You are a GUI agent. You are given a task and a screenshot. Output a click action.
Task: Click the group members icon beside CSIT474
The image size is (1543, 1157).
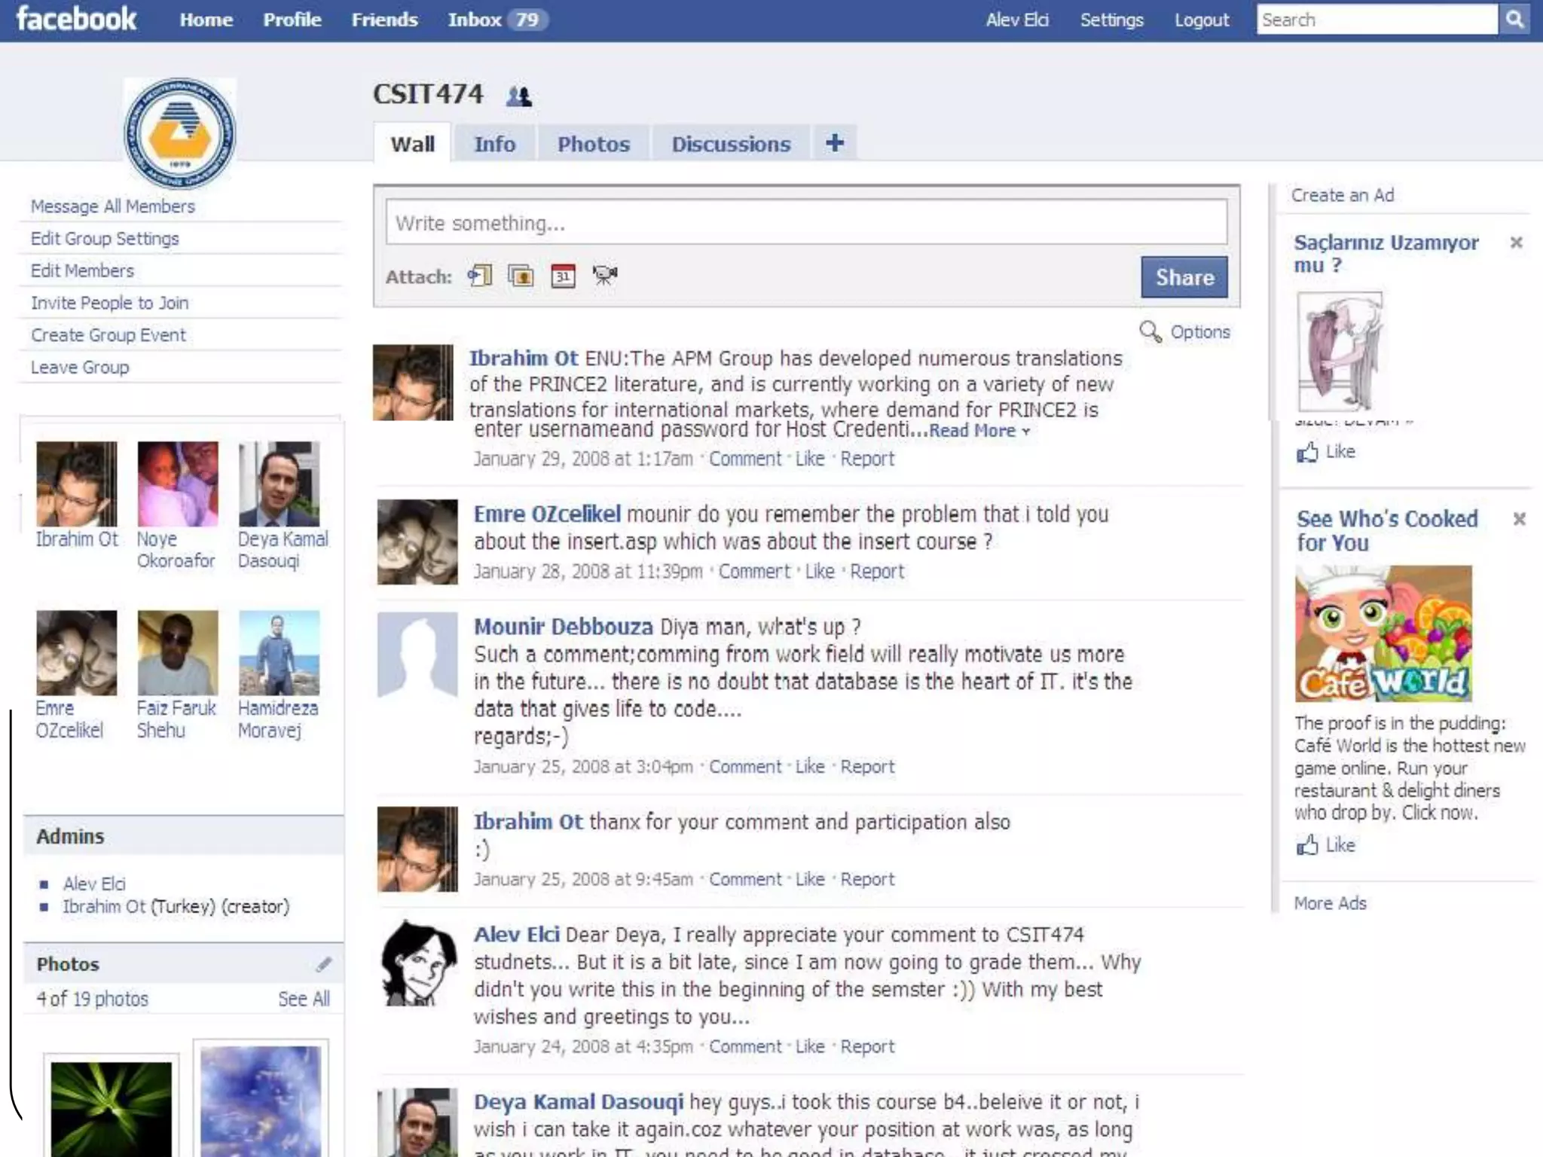point(518,96)
